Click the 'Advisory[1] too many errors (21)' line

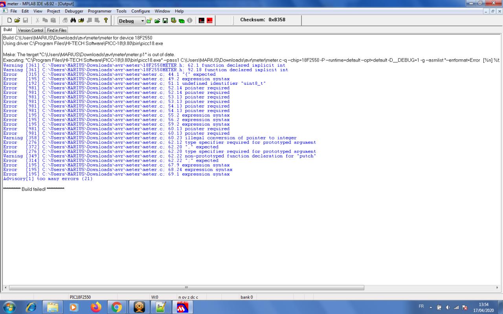click(x=48, y=179)
